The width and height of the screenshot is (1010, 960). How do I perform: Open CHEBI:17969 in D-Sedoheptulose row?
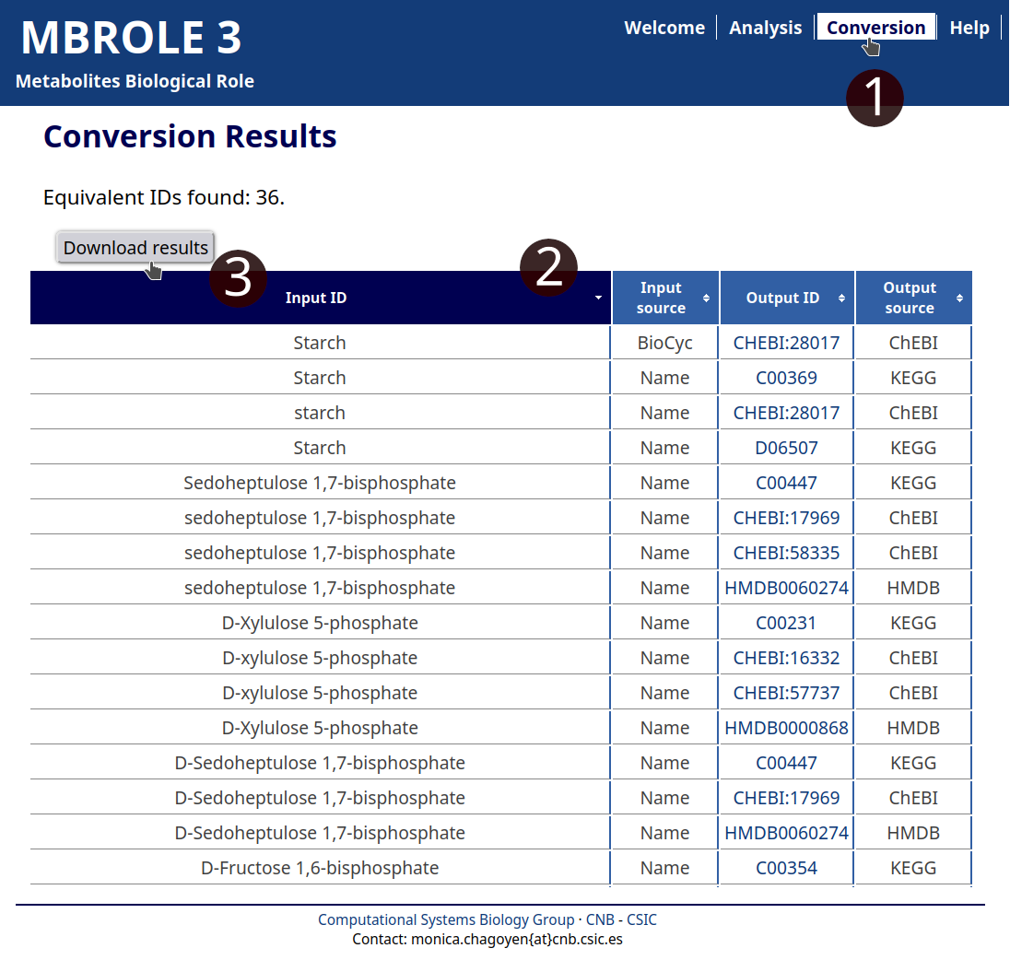(786, 798)
